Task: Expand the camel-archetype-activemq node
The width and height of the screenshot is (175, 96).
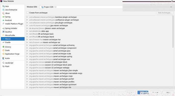Action: click(x=27, y=45)
